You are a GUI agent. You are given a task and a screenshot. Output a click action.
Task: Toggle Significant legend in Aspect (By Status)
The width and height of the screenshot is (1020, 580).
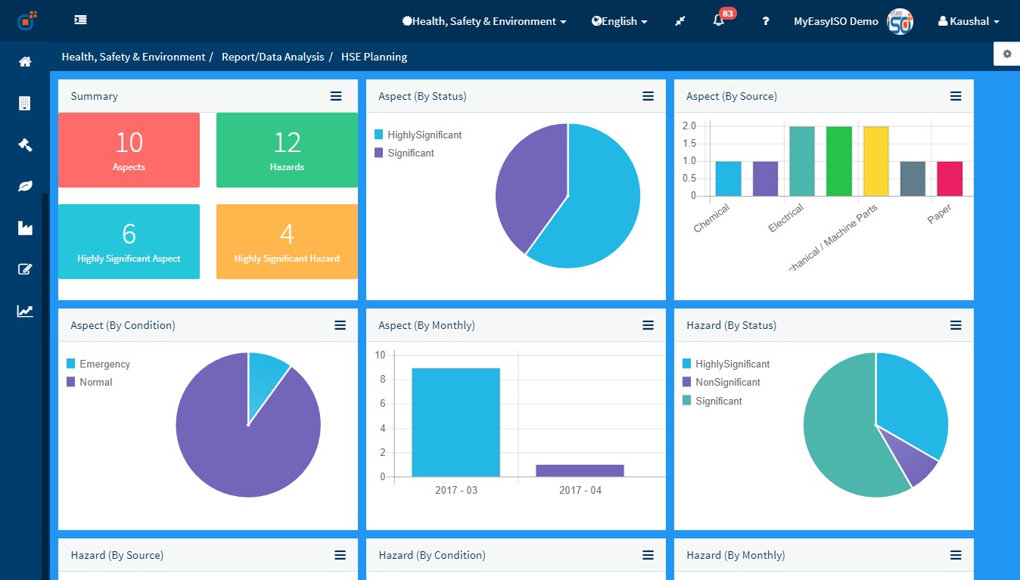[x=404, y=153]
